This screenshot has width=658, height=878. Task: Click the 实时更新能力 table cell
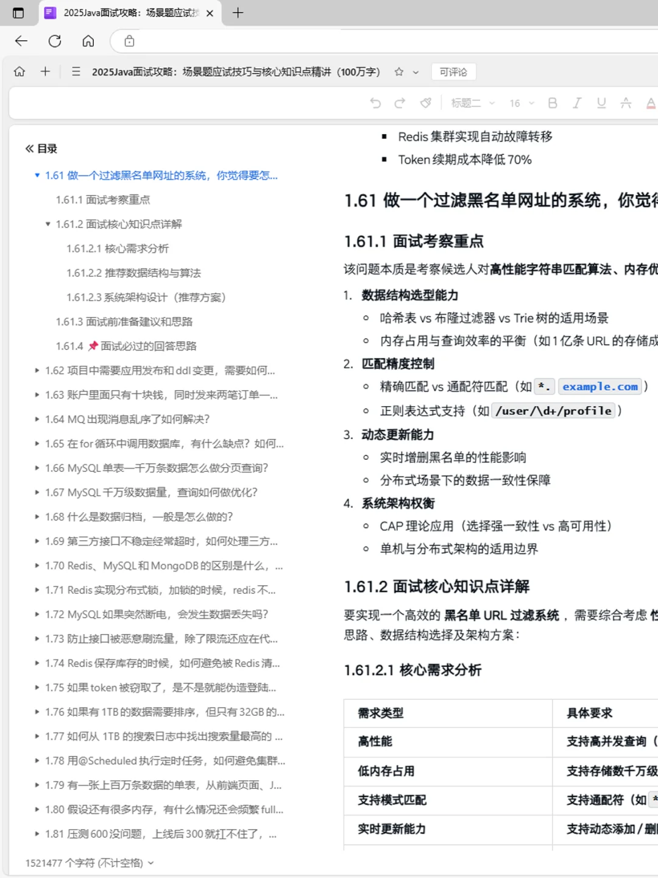(x=448, y=829)
